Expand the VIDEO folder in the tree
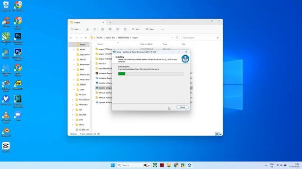Viewport: 302px width, 169px height. coord(73,124)
